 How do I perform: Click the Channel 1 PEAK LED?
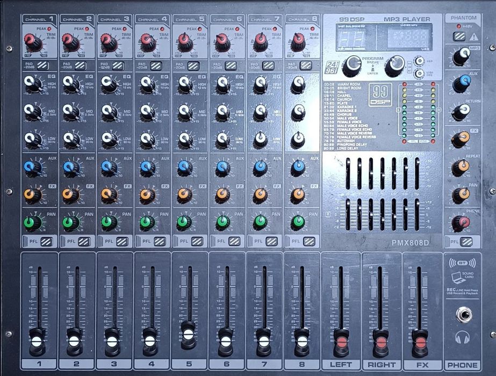[x=49, y=29]
